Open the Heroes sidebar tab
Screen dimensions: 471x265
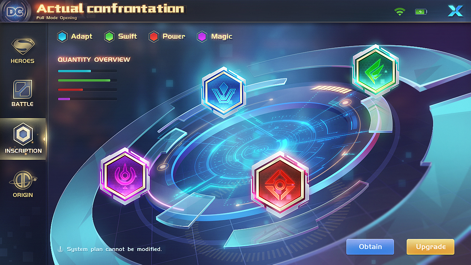pos(23,51)
